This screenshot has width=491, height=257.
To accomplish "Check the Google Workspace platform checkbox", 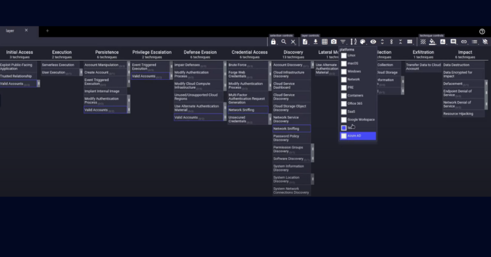I will pos(344,120).
